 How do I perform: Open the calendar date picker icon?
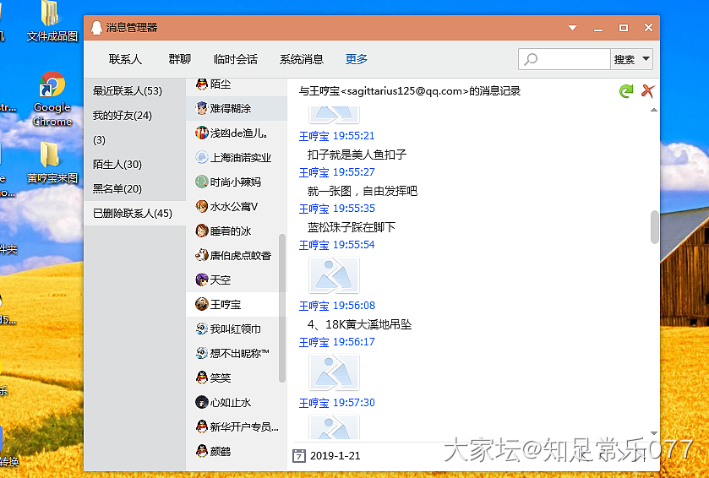coord(298,456)
